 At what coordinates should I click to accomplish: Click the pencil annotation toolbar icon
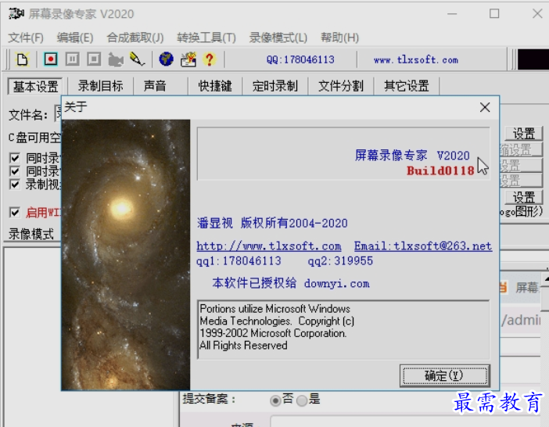(x=137, y=59)
